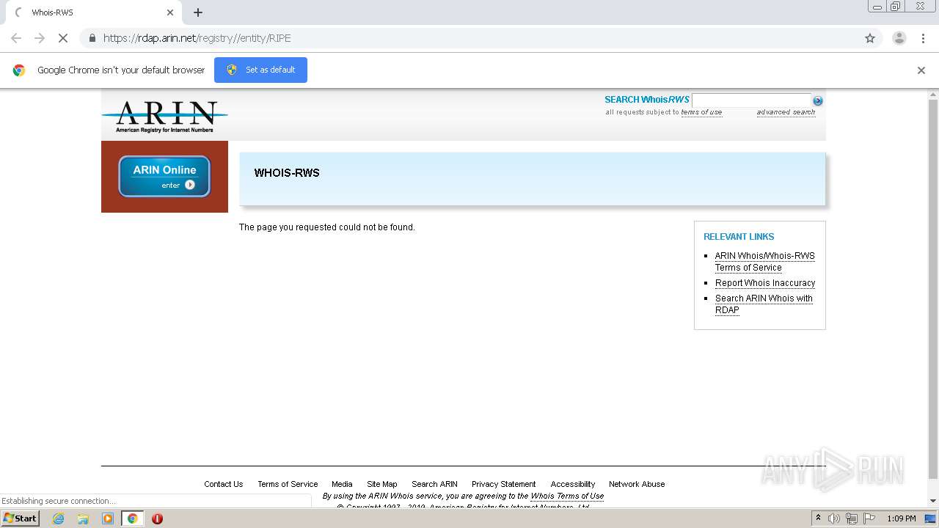Click the padlock site security icon

(92, 38)
